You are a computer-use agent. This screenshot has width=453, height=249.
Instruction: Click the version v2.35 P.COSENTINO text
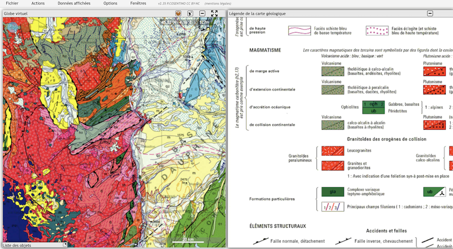click(178, 3)
